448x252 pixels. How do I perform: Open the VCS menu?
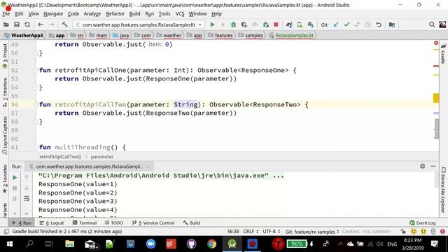[x=180, y=14]
